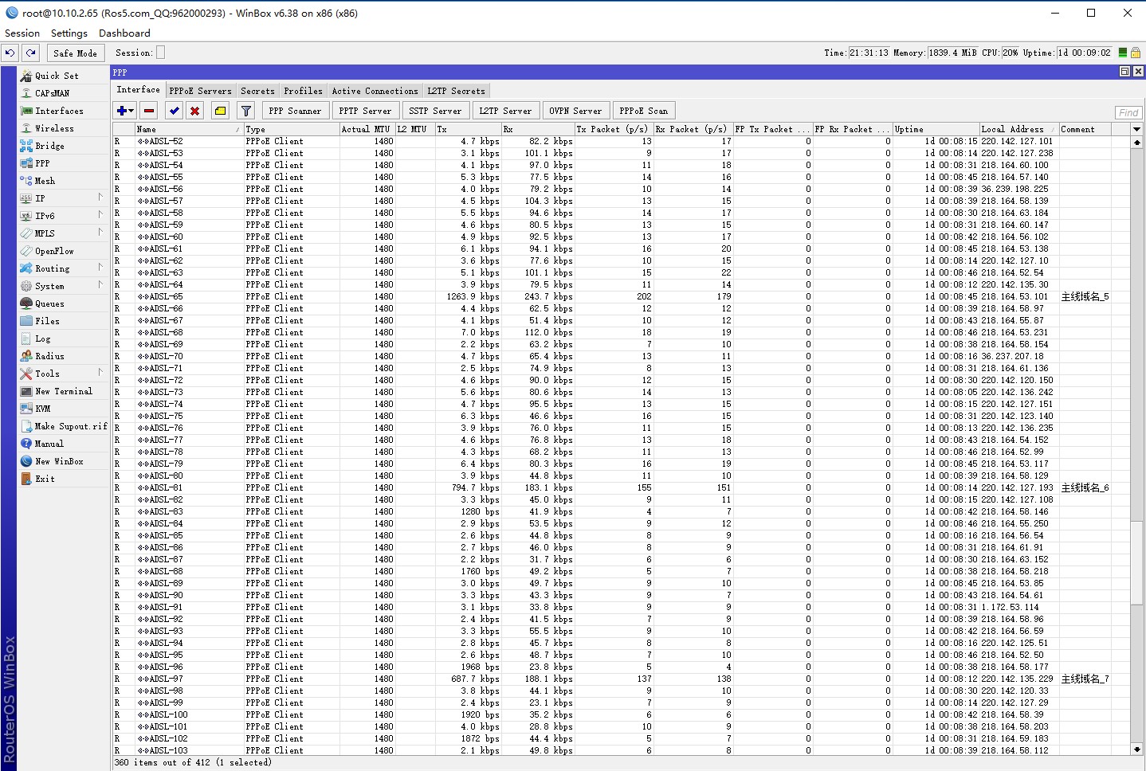Open CAPsMAN in sidebar
Screen dimensions: 1146x771
click(63, 93)
